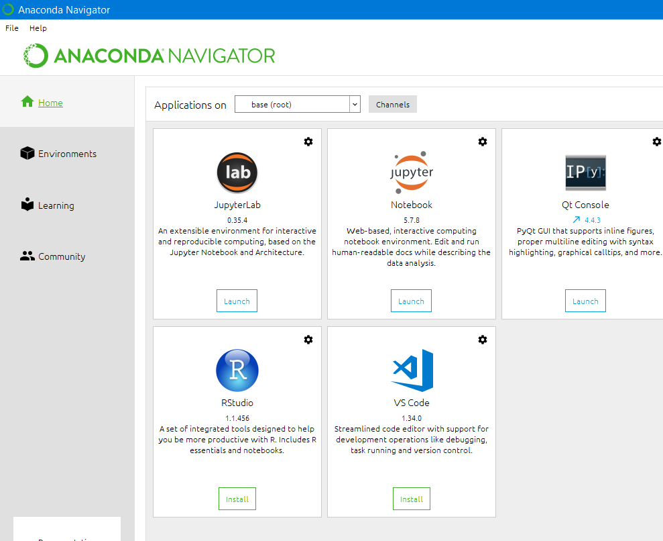Click the Environments cube icon
The height and width of the screenshot is (541, 663).
[x=27, y=153]
